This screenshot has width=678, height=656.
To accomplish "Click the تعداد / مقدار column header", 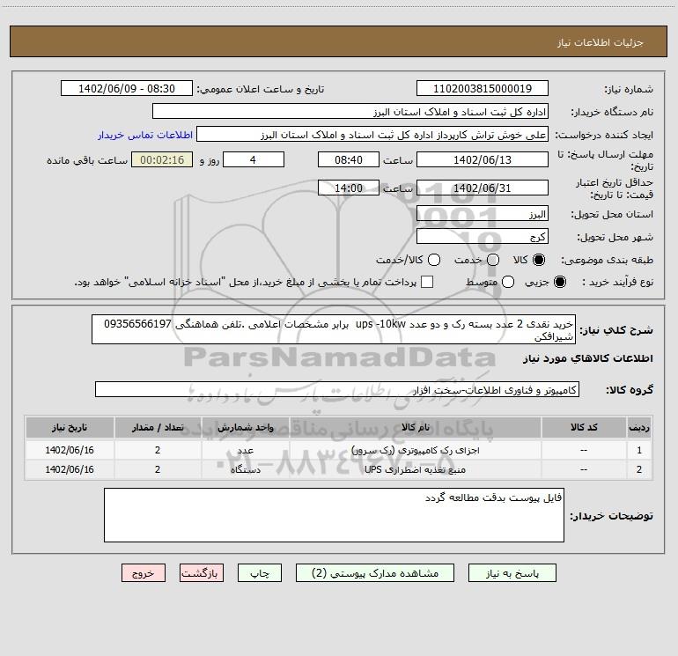I will coord(158,427).
